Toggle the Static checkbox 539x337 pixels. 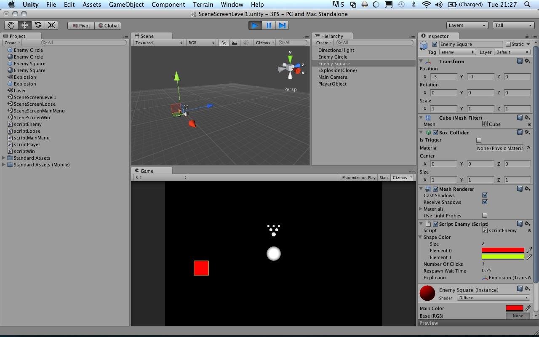tap(508, 44)
